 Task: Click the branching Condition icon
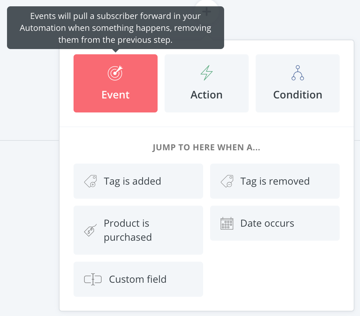(x=298, y=73)
